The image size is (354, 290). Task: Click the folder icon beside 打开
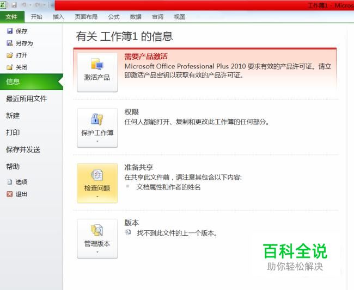(x=10, y=55)
